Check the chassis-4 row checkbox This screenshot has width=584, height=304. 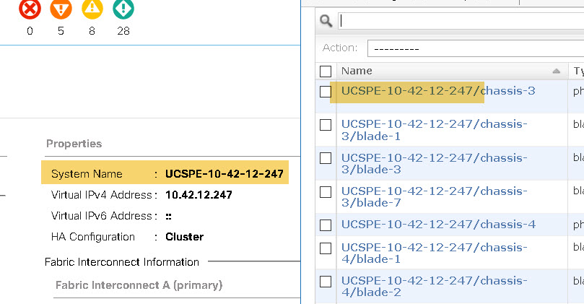tap(326, 225)
